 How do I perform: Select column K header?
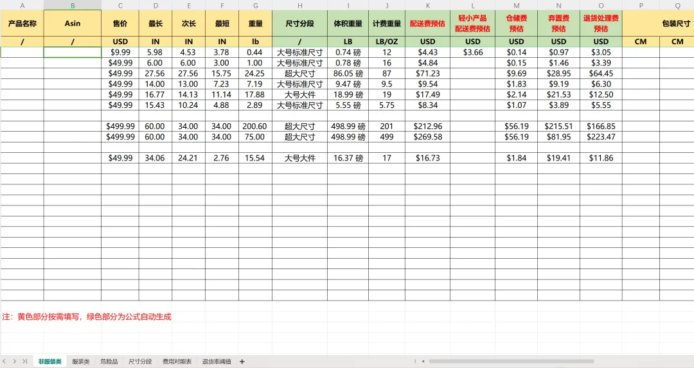coord(427,5)
